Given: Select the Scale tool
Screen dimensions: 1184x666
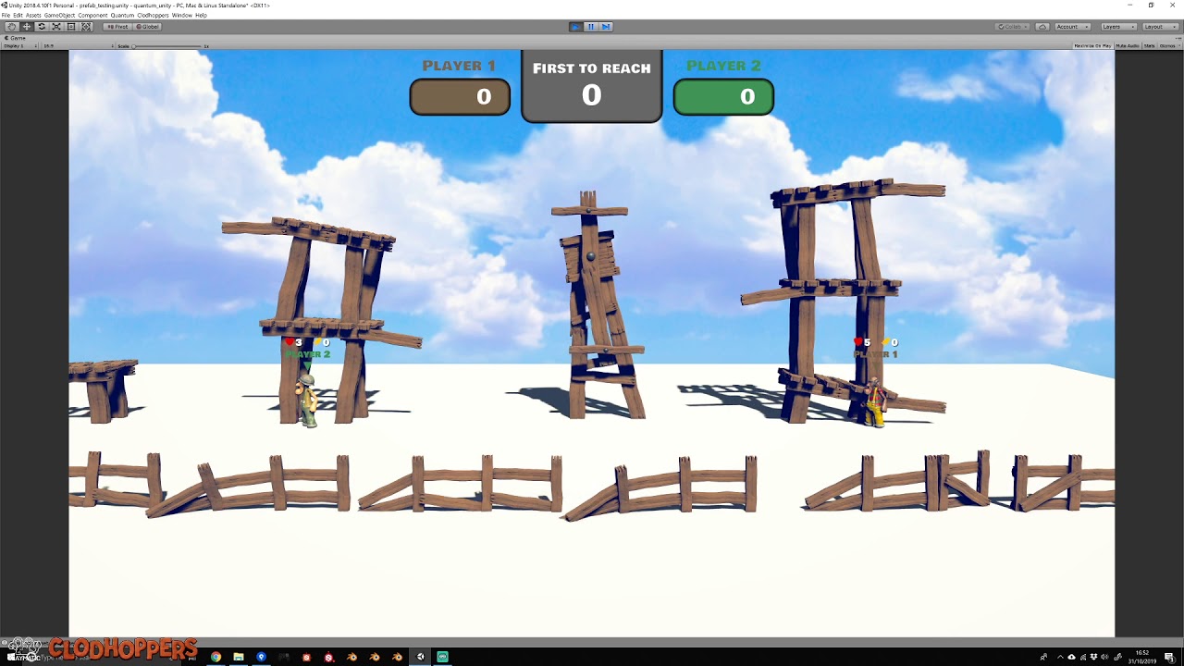Looking at the screenshot, I should 56,27.
